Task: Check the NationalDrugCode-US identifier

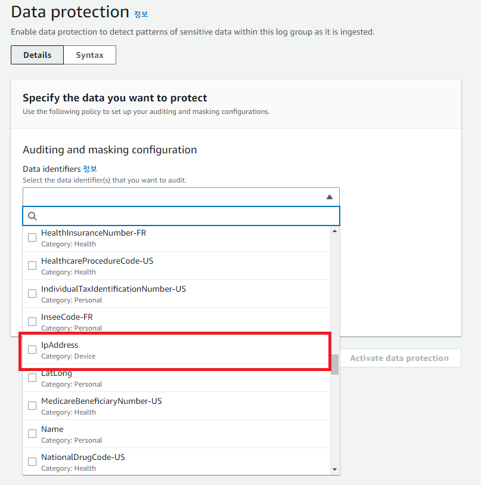Action: coord(32,461)
